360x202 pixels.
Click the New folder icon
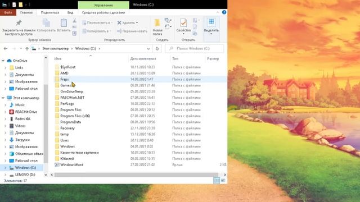click(157, 23)
